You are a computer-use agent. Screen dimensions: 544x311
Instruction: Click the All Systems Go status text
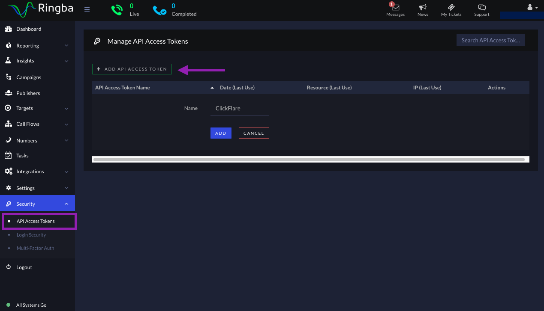pos(31,305)
